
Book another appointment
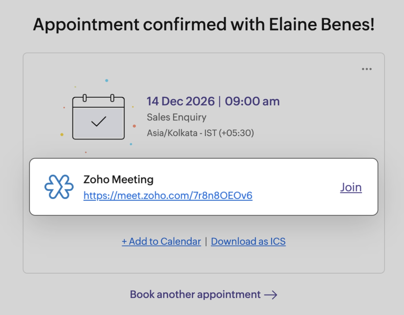[195, 294]
